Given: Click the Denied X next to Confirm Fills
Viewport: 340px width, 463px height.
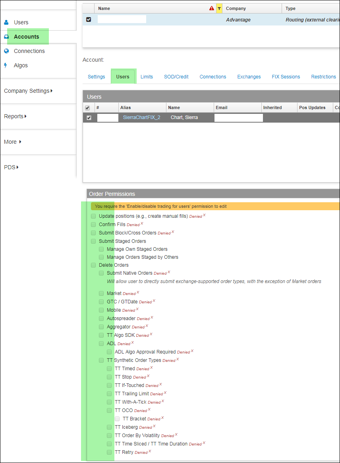Looking at the screenshot, I should pyautogui.click(x=135, y=225).
